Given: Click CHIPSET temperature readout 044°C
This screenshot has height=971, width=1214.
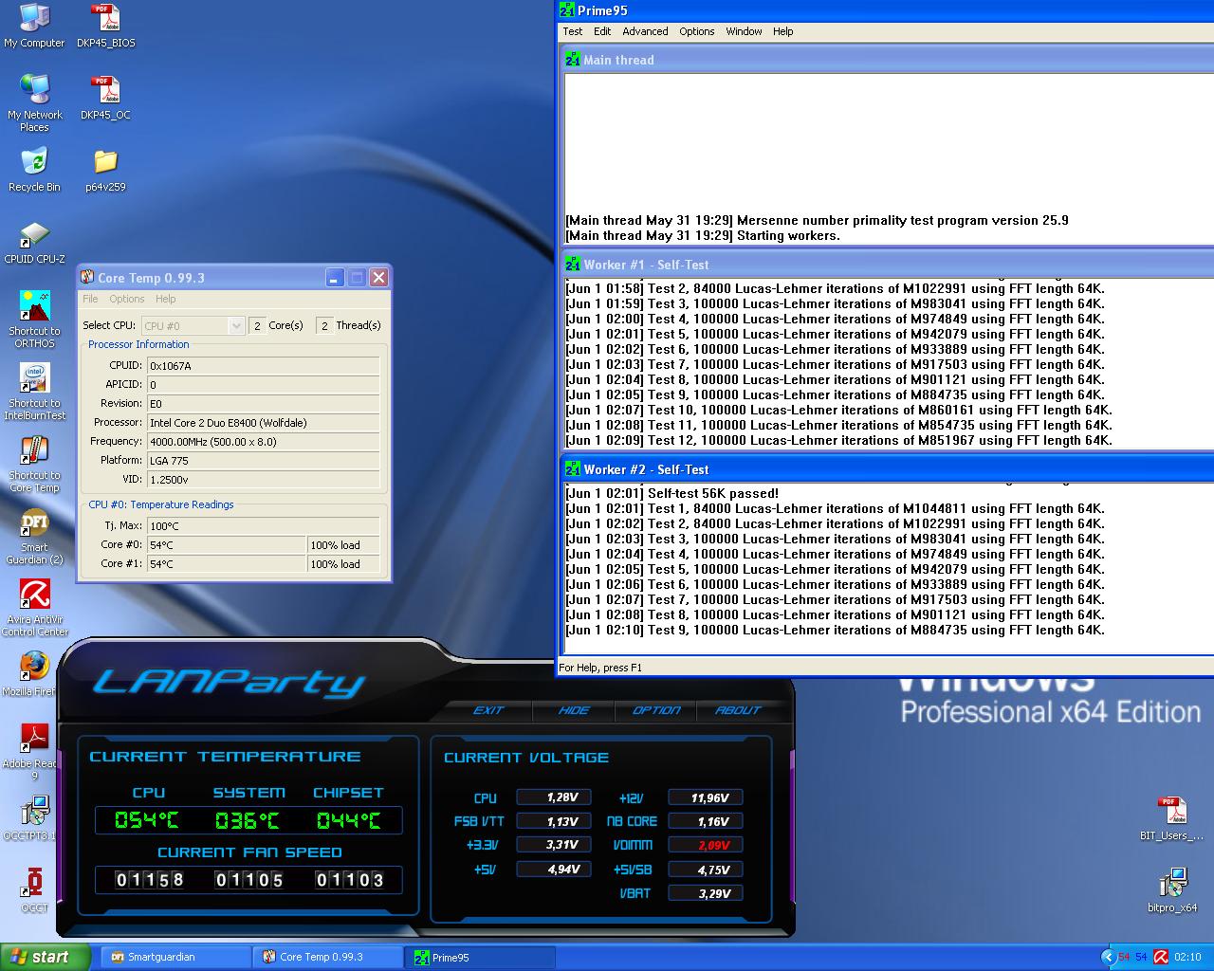Looking at the screenshot, I should pyautogui.click(x=348, y=820).
